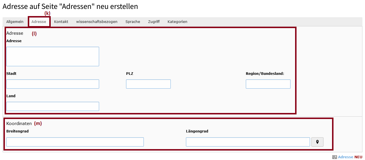This screenshot has width=365, height=160.
Task: Switch to the Sprache tab
Action: click(x=133, y=22)
